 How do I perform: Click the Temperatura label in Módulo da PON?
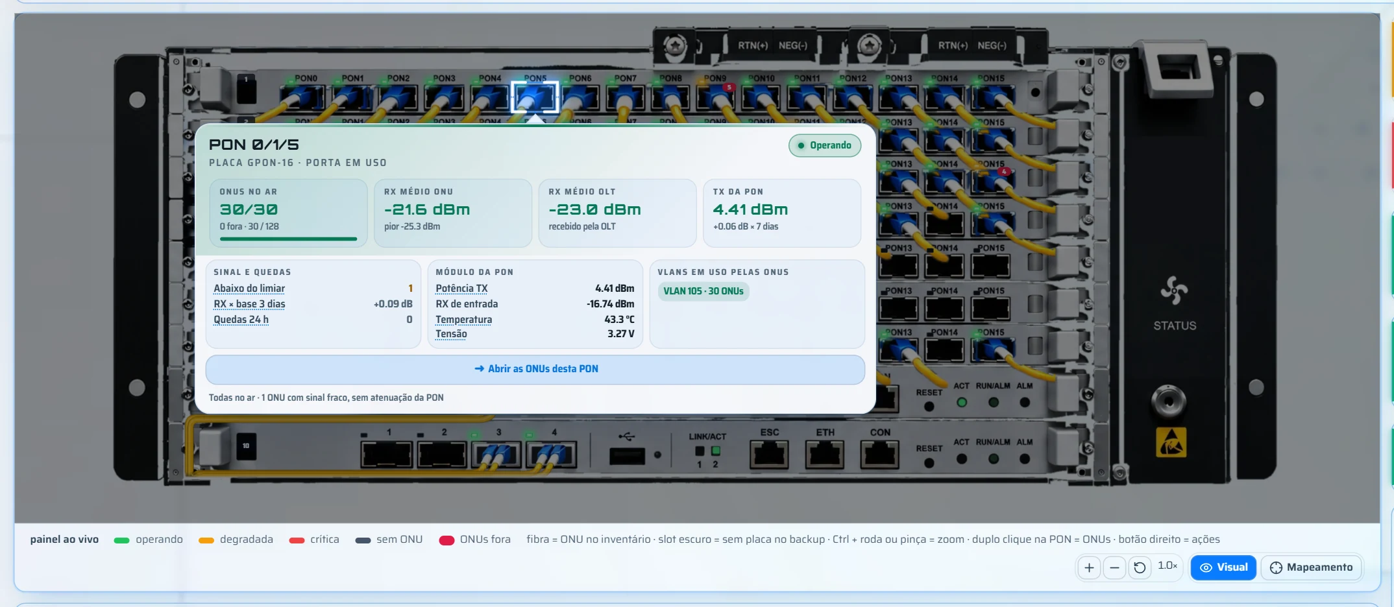[463, 320]
